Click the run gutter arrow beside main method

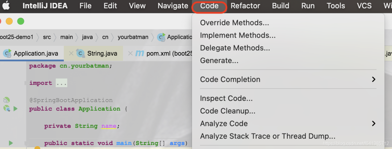(x=11, y=143)
